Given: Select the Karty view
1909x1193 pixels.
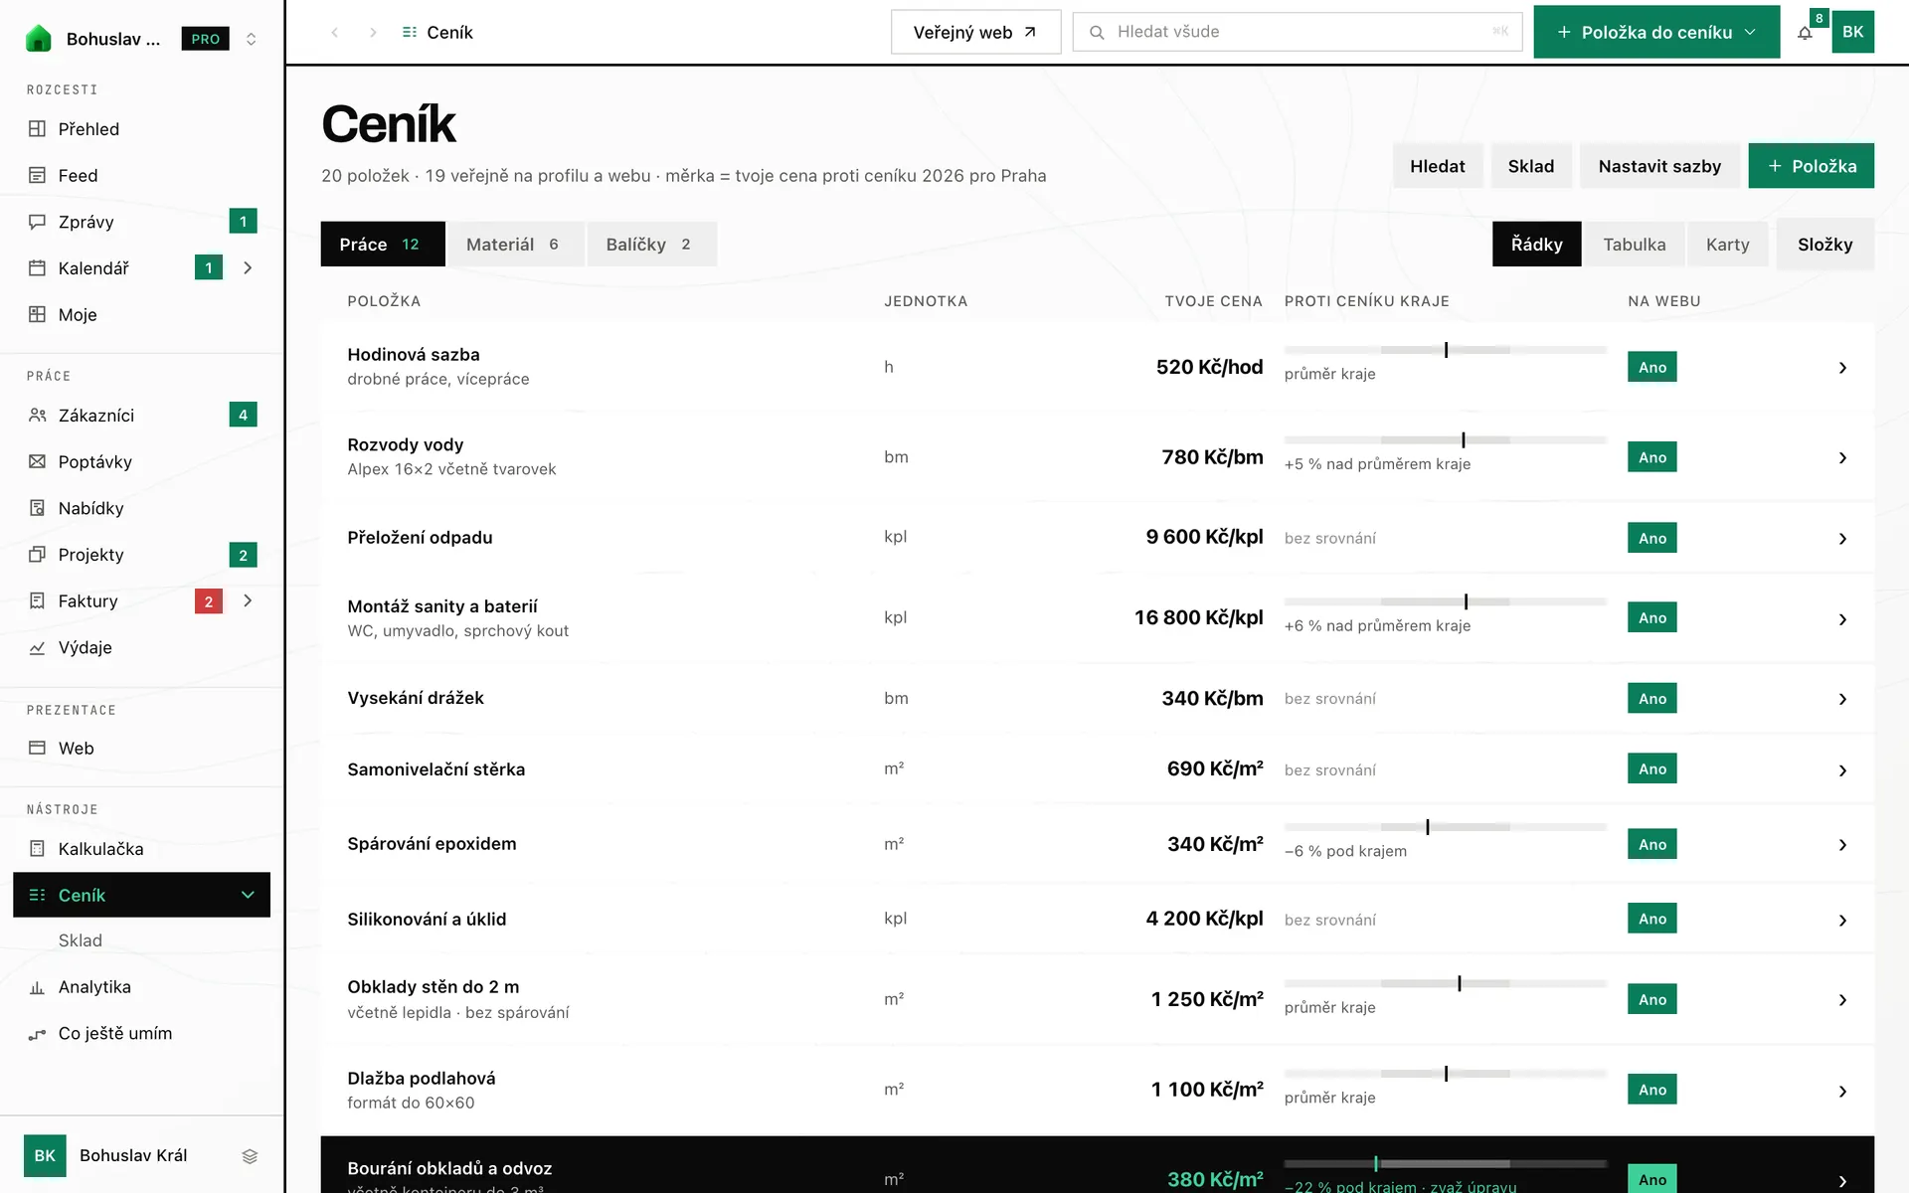Looking at the screenshot, I should pyautogui.click(x=1727, y=245).
